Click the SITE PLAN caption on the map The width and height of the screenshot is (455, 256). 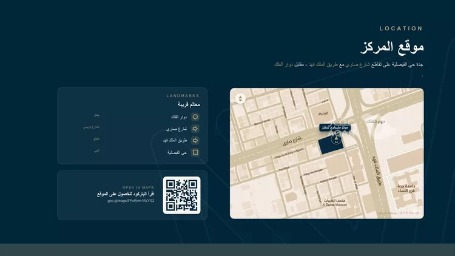pos(399,213)
